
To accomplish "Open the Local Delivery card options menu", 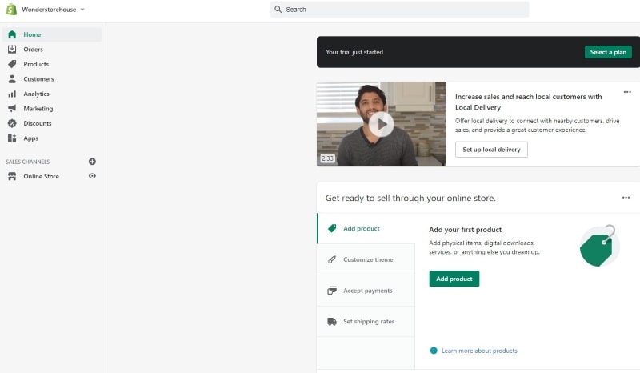I will (627, 93).
